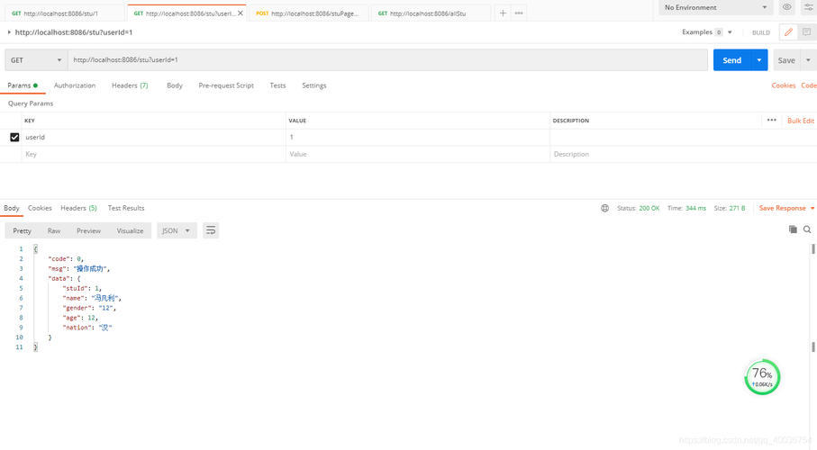Open the tab options ellipsis menu

pos(519,13)
